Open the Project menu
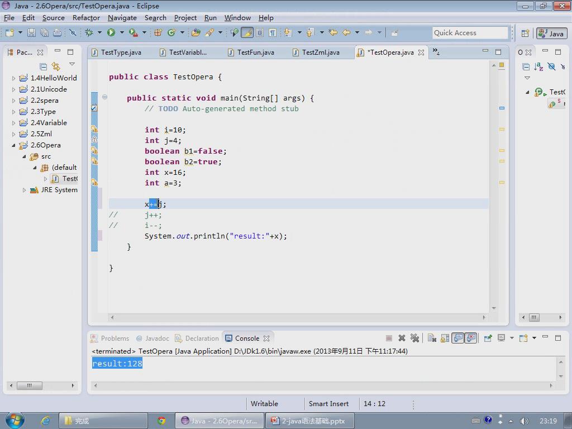 pyautogui.click(x=185, y=17)
